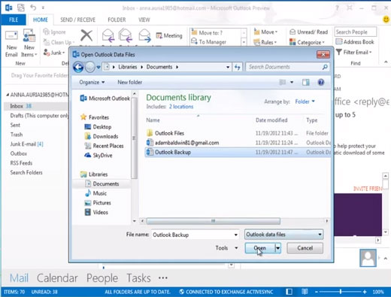391x297 pixels.
Task: Click the Forward envelope icon
Action: tap(144, 35)
